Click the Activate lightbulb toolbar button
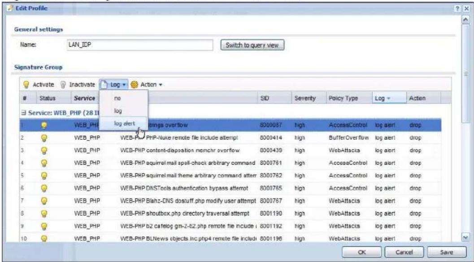 tap(39, 85)
